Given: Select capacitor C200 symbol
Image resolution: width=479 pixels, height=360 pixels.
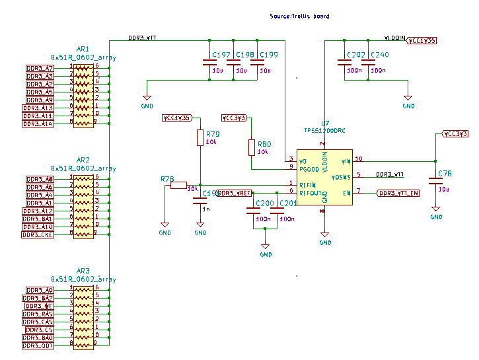Looking at the screenshot, I should pos(252,211).
